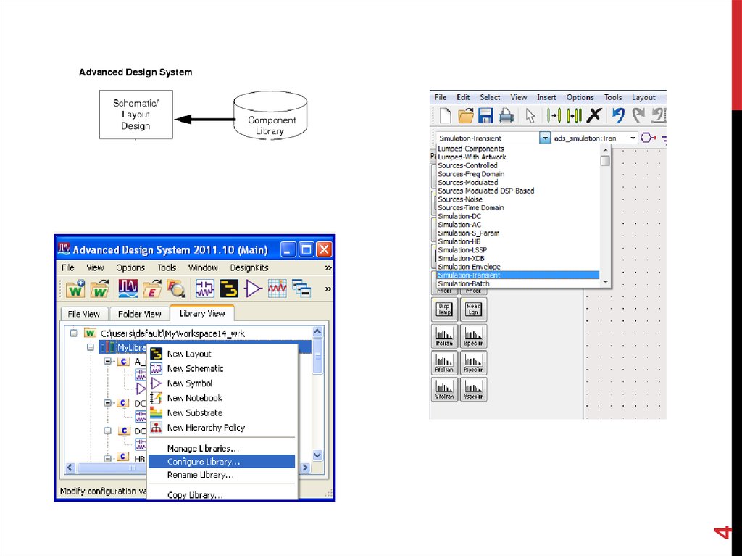Collapse the MyWorkspace14_wrk tree node
The height and width of the screenshot is (556, 742).
[73, 333]
